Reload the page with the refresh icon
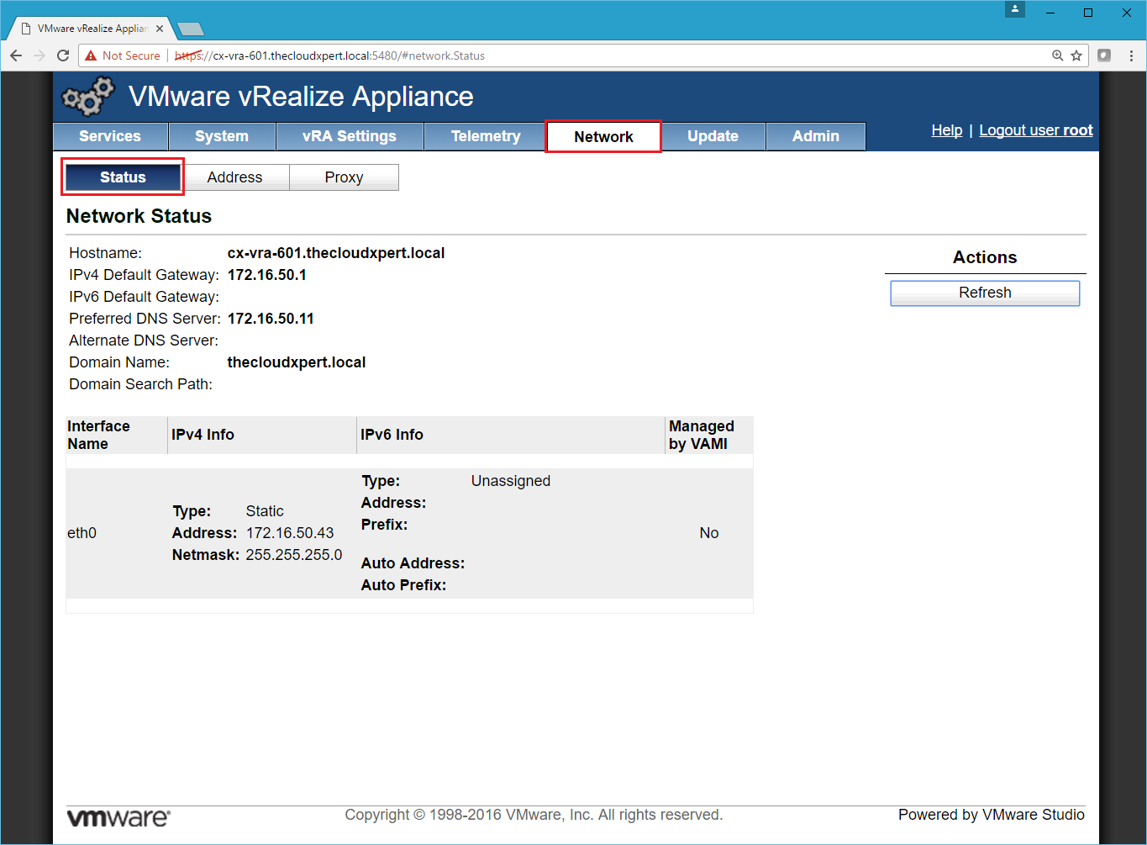 coord(63,55)
